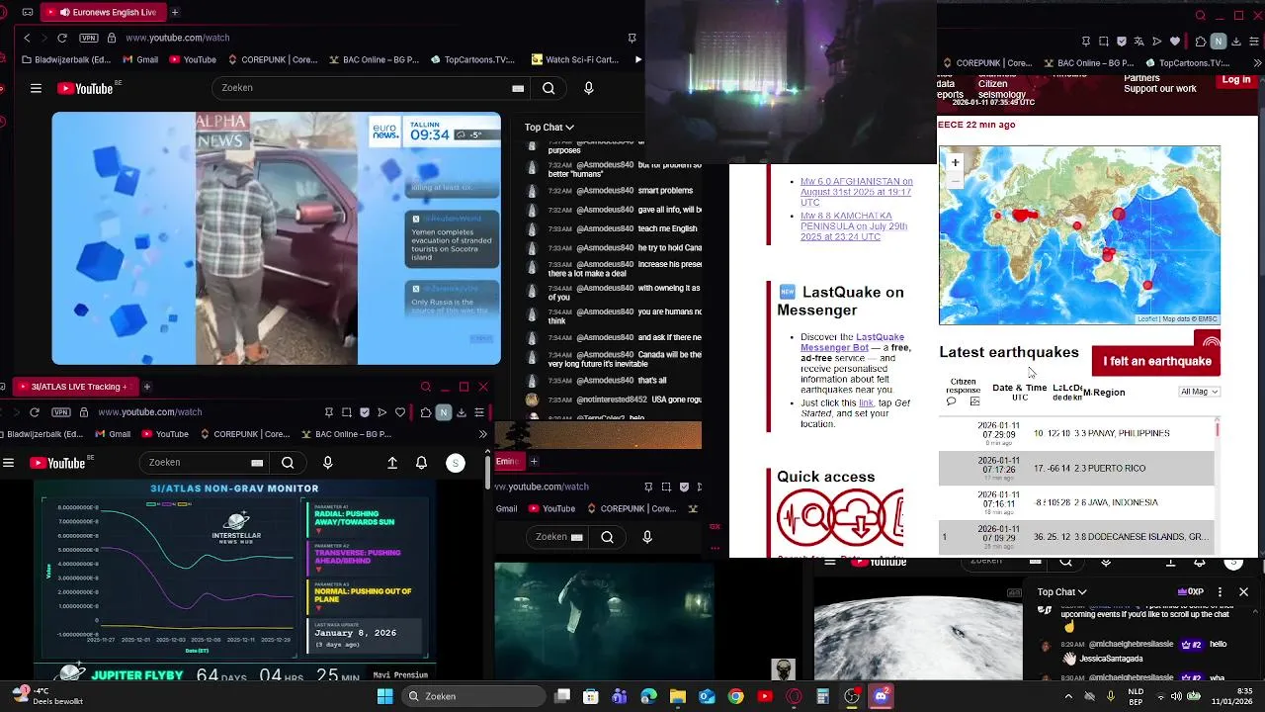
Task: Click the VPN badge in Euronews window address bar
Action: click(90, 38)
